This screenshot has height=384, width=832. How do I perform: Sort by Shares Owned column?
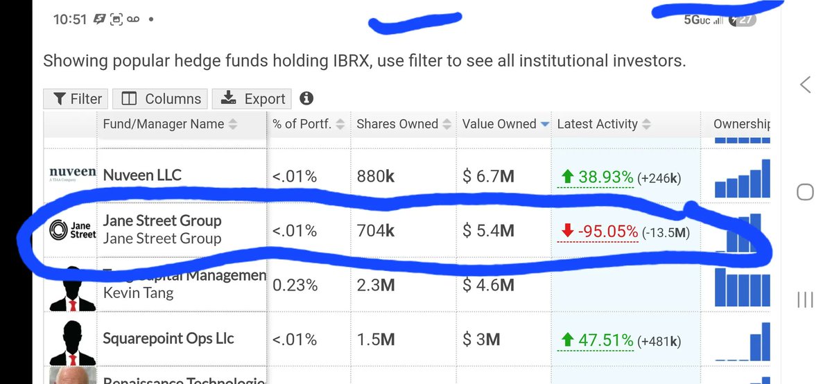404,124
